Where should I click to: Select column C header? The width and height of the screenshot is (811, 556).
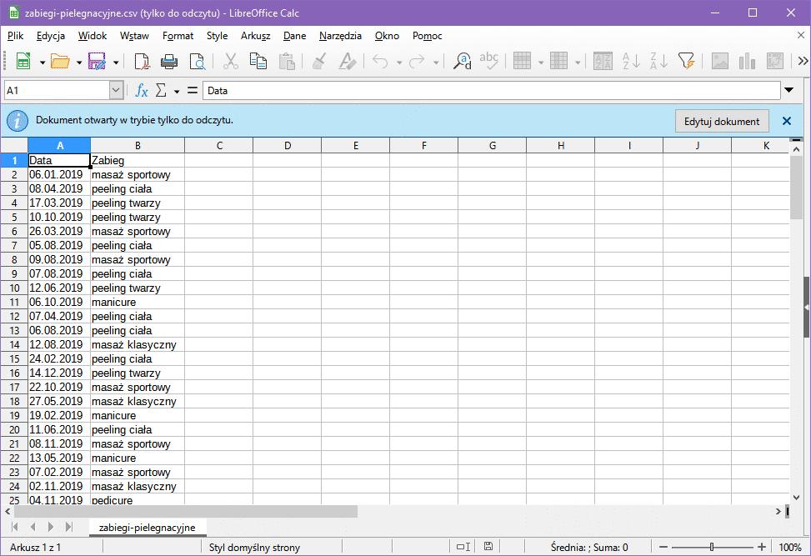[x=218, y=146]
